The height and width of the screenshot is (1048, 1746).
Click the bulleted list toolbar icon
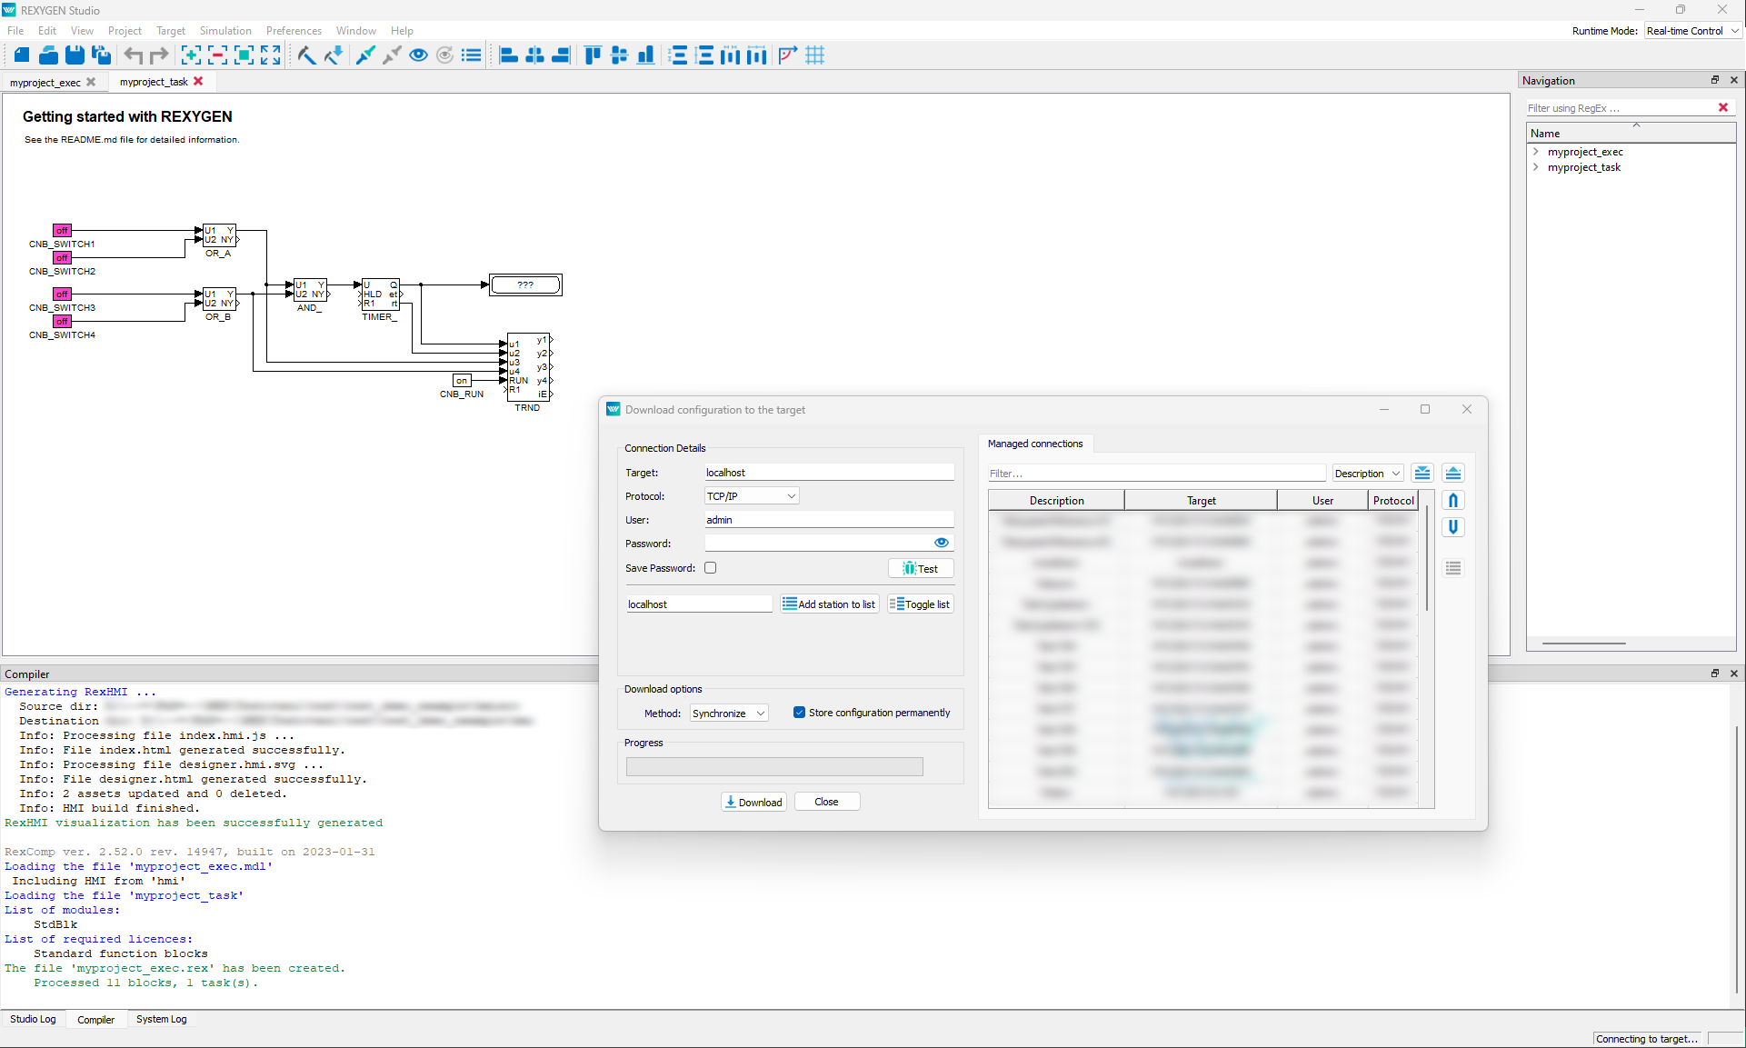(x=471, y=55)
